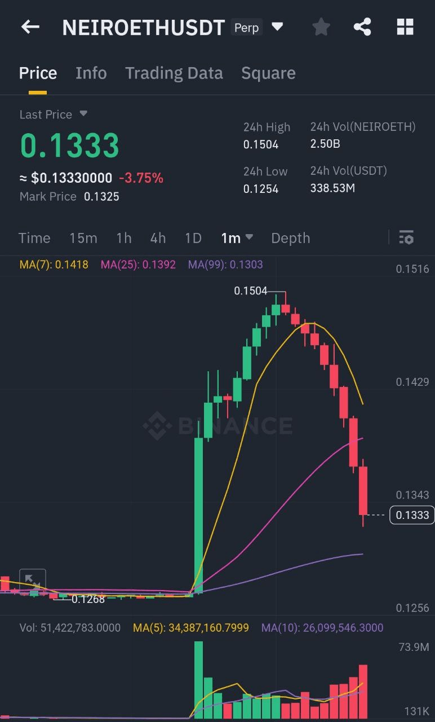Click the MA(7) yellow indicator label
The height and width of the screenshot is (722, 435).
point(54,264)
